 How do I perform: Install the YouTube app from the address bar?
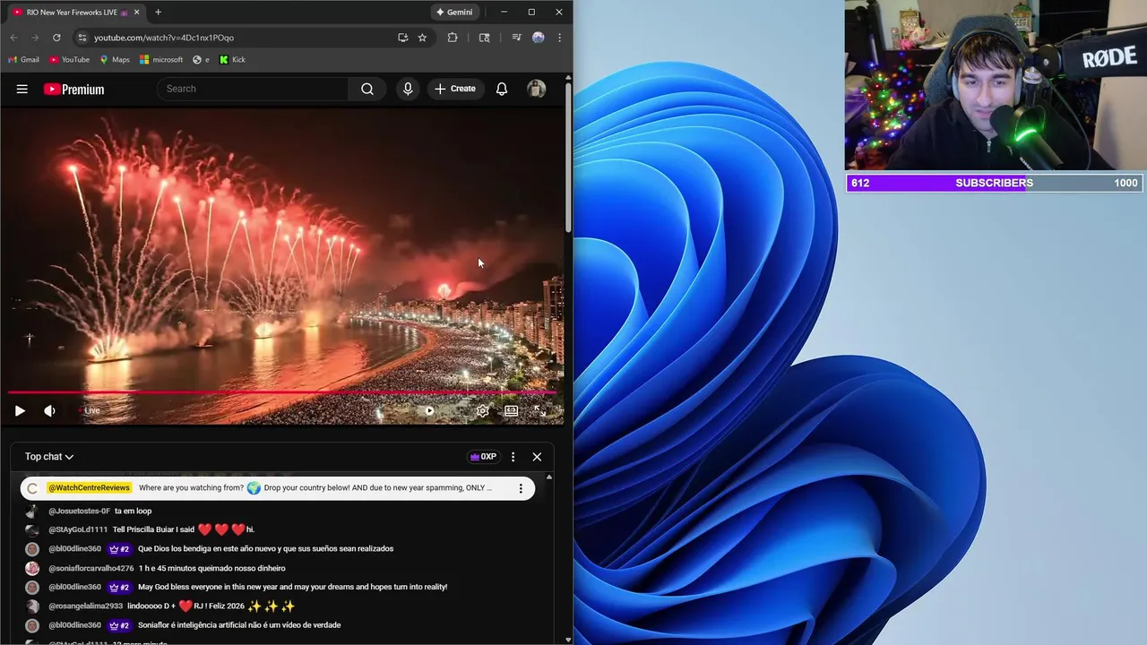tap(402, 38)
